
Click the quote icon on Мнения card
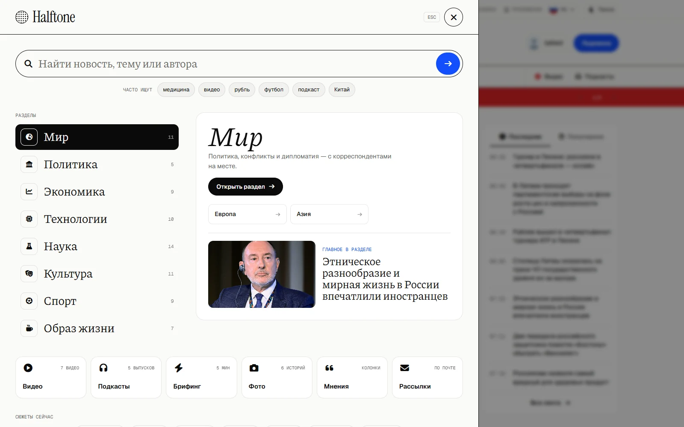[x=329, y=368]
